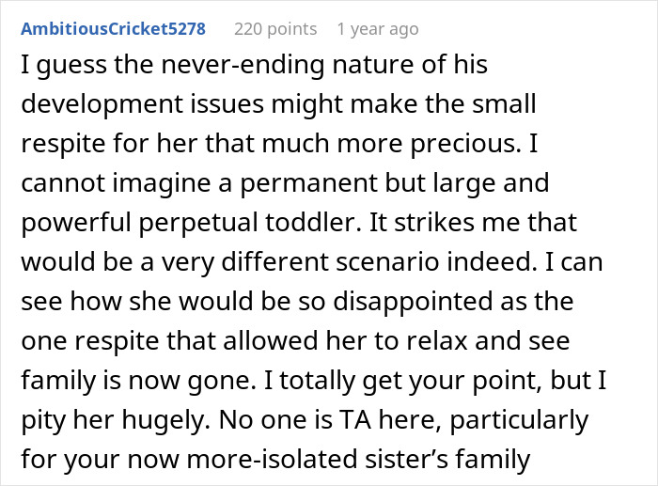Open AmbitiousCricket5278's user profile

click(113, 29)
